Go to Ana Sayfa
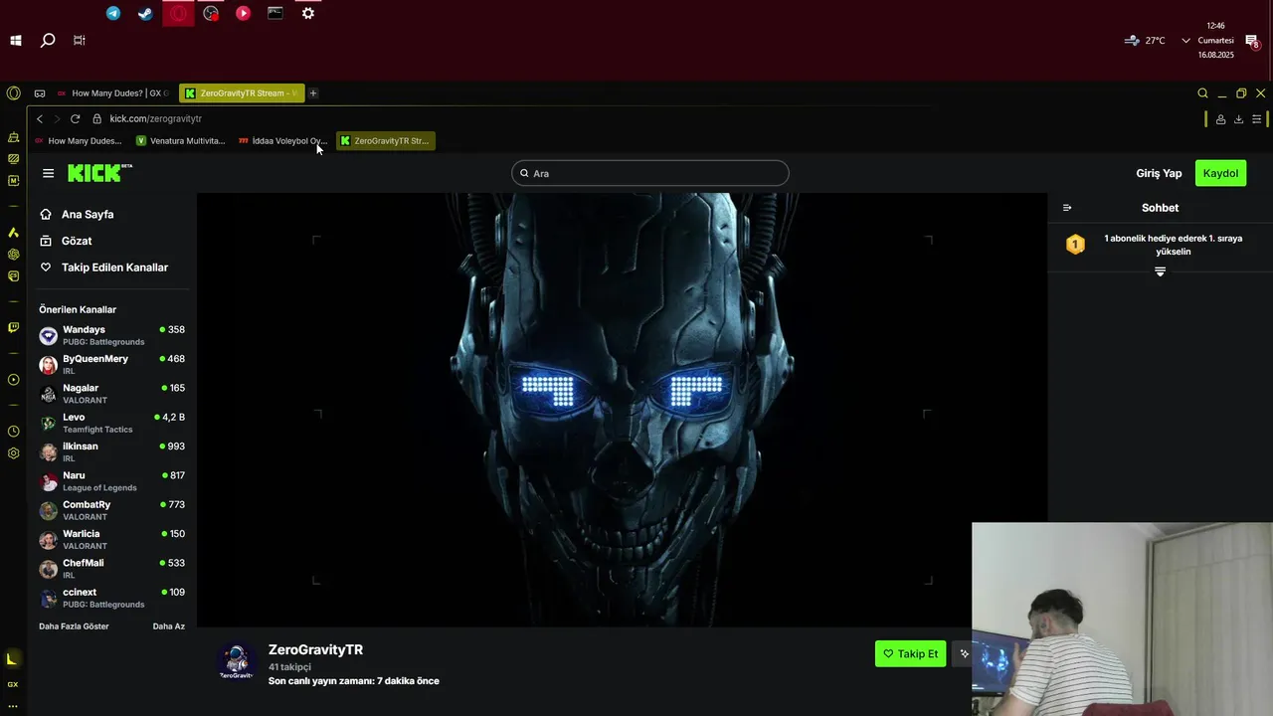 click(77, 214)
